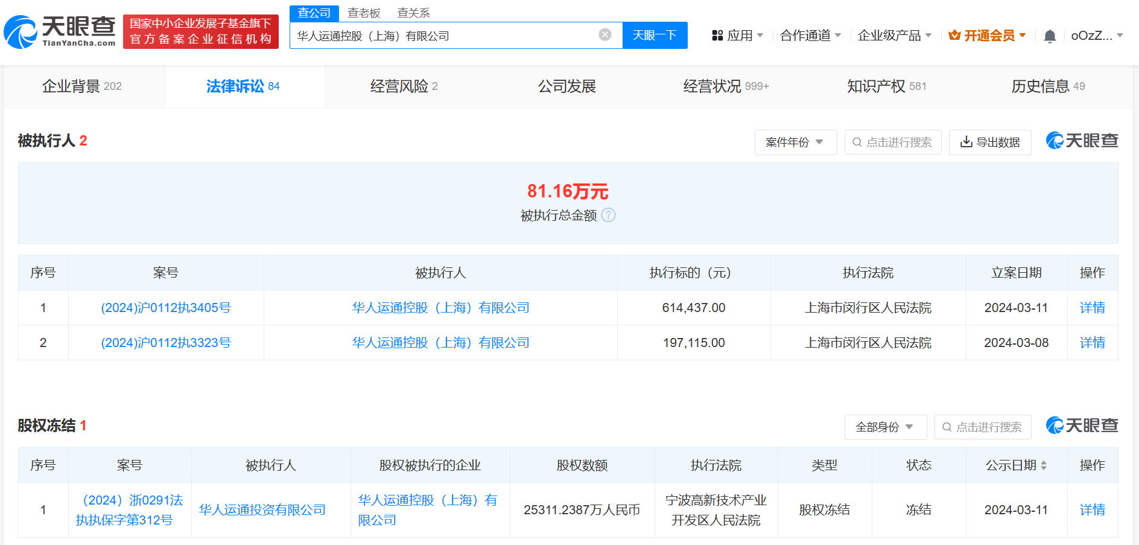Expand the 合作通道 menu
The image size is (1139, 545).
click(x=810, y=36)
